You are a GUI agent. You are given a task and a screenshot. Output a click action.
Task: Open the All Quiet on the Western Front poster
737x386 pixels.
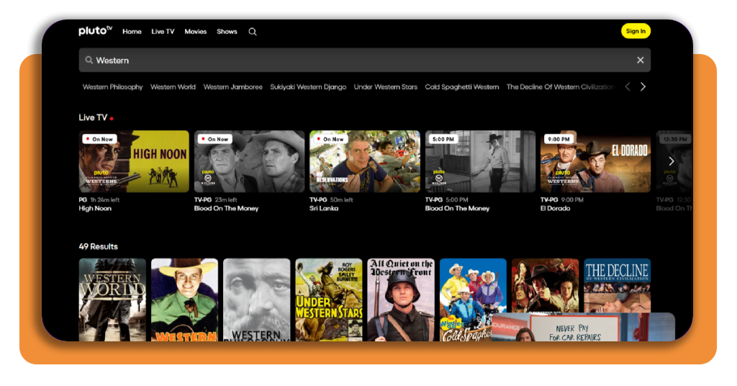401,300
